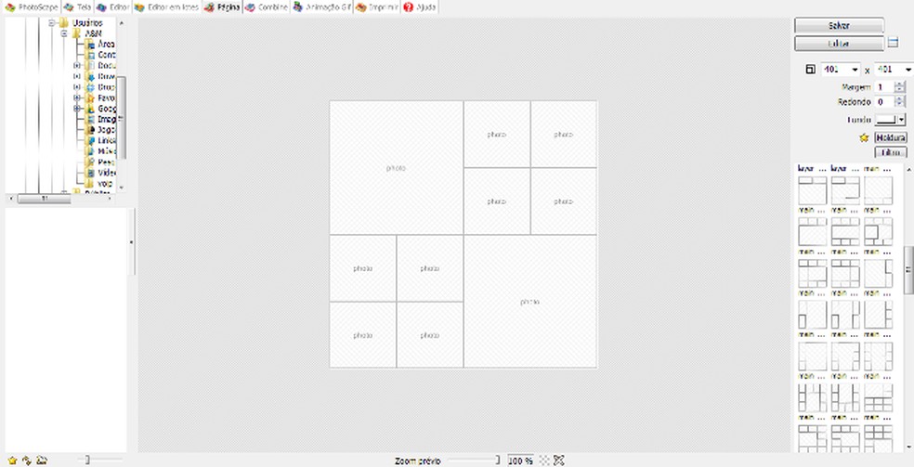Click the page size square icon
914x467 pixels.
[810, 70]
